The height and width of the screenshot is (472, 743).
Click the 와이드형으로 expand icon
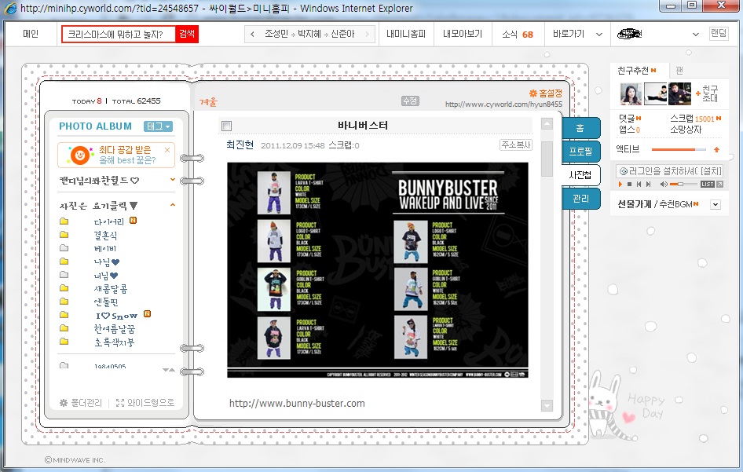tap(120, 403)
